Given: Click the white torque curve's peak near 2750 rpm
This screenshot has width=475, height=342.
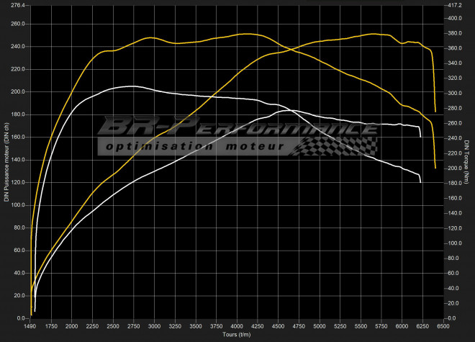Looking at the screenshot, I should [x=130, y=86].
